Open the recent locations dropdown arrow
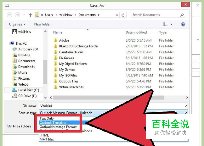The height and width of the screenshot is (146, 204). coord(24,15)
